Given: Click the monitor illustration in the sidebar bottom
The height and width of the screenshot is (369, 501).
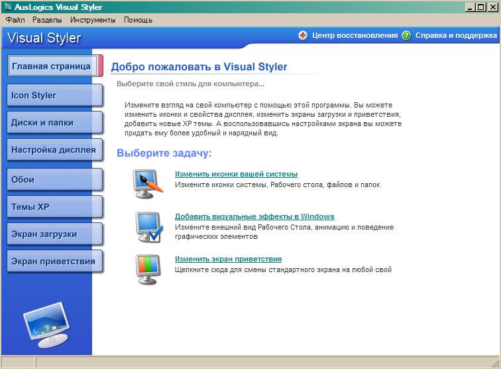Looking at the screenshot, I should [x=47, y=325].
